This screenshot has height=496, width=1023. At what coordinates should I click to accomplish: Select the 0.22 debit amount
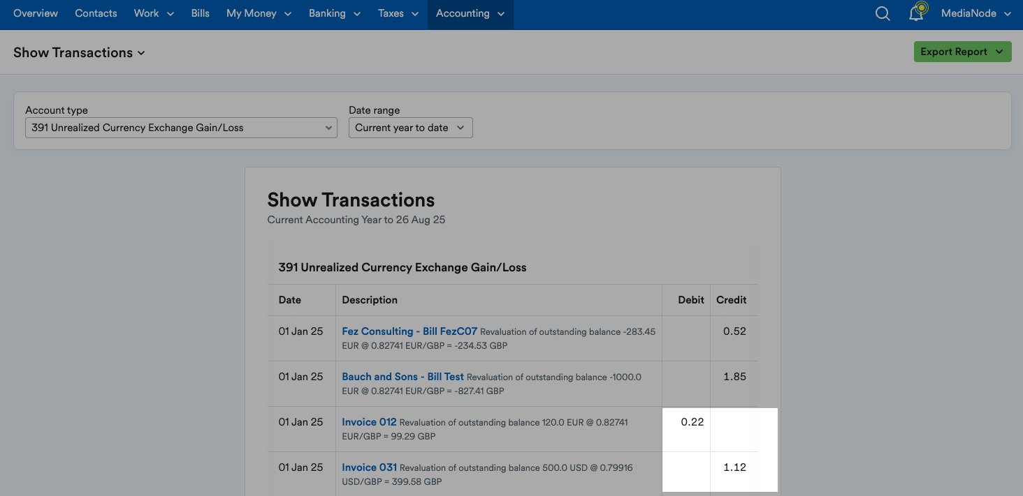[692, 422]
